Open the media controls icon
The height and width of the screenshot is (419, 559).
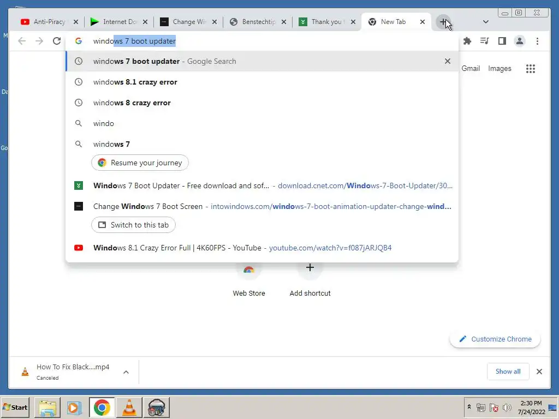(485, 41)
